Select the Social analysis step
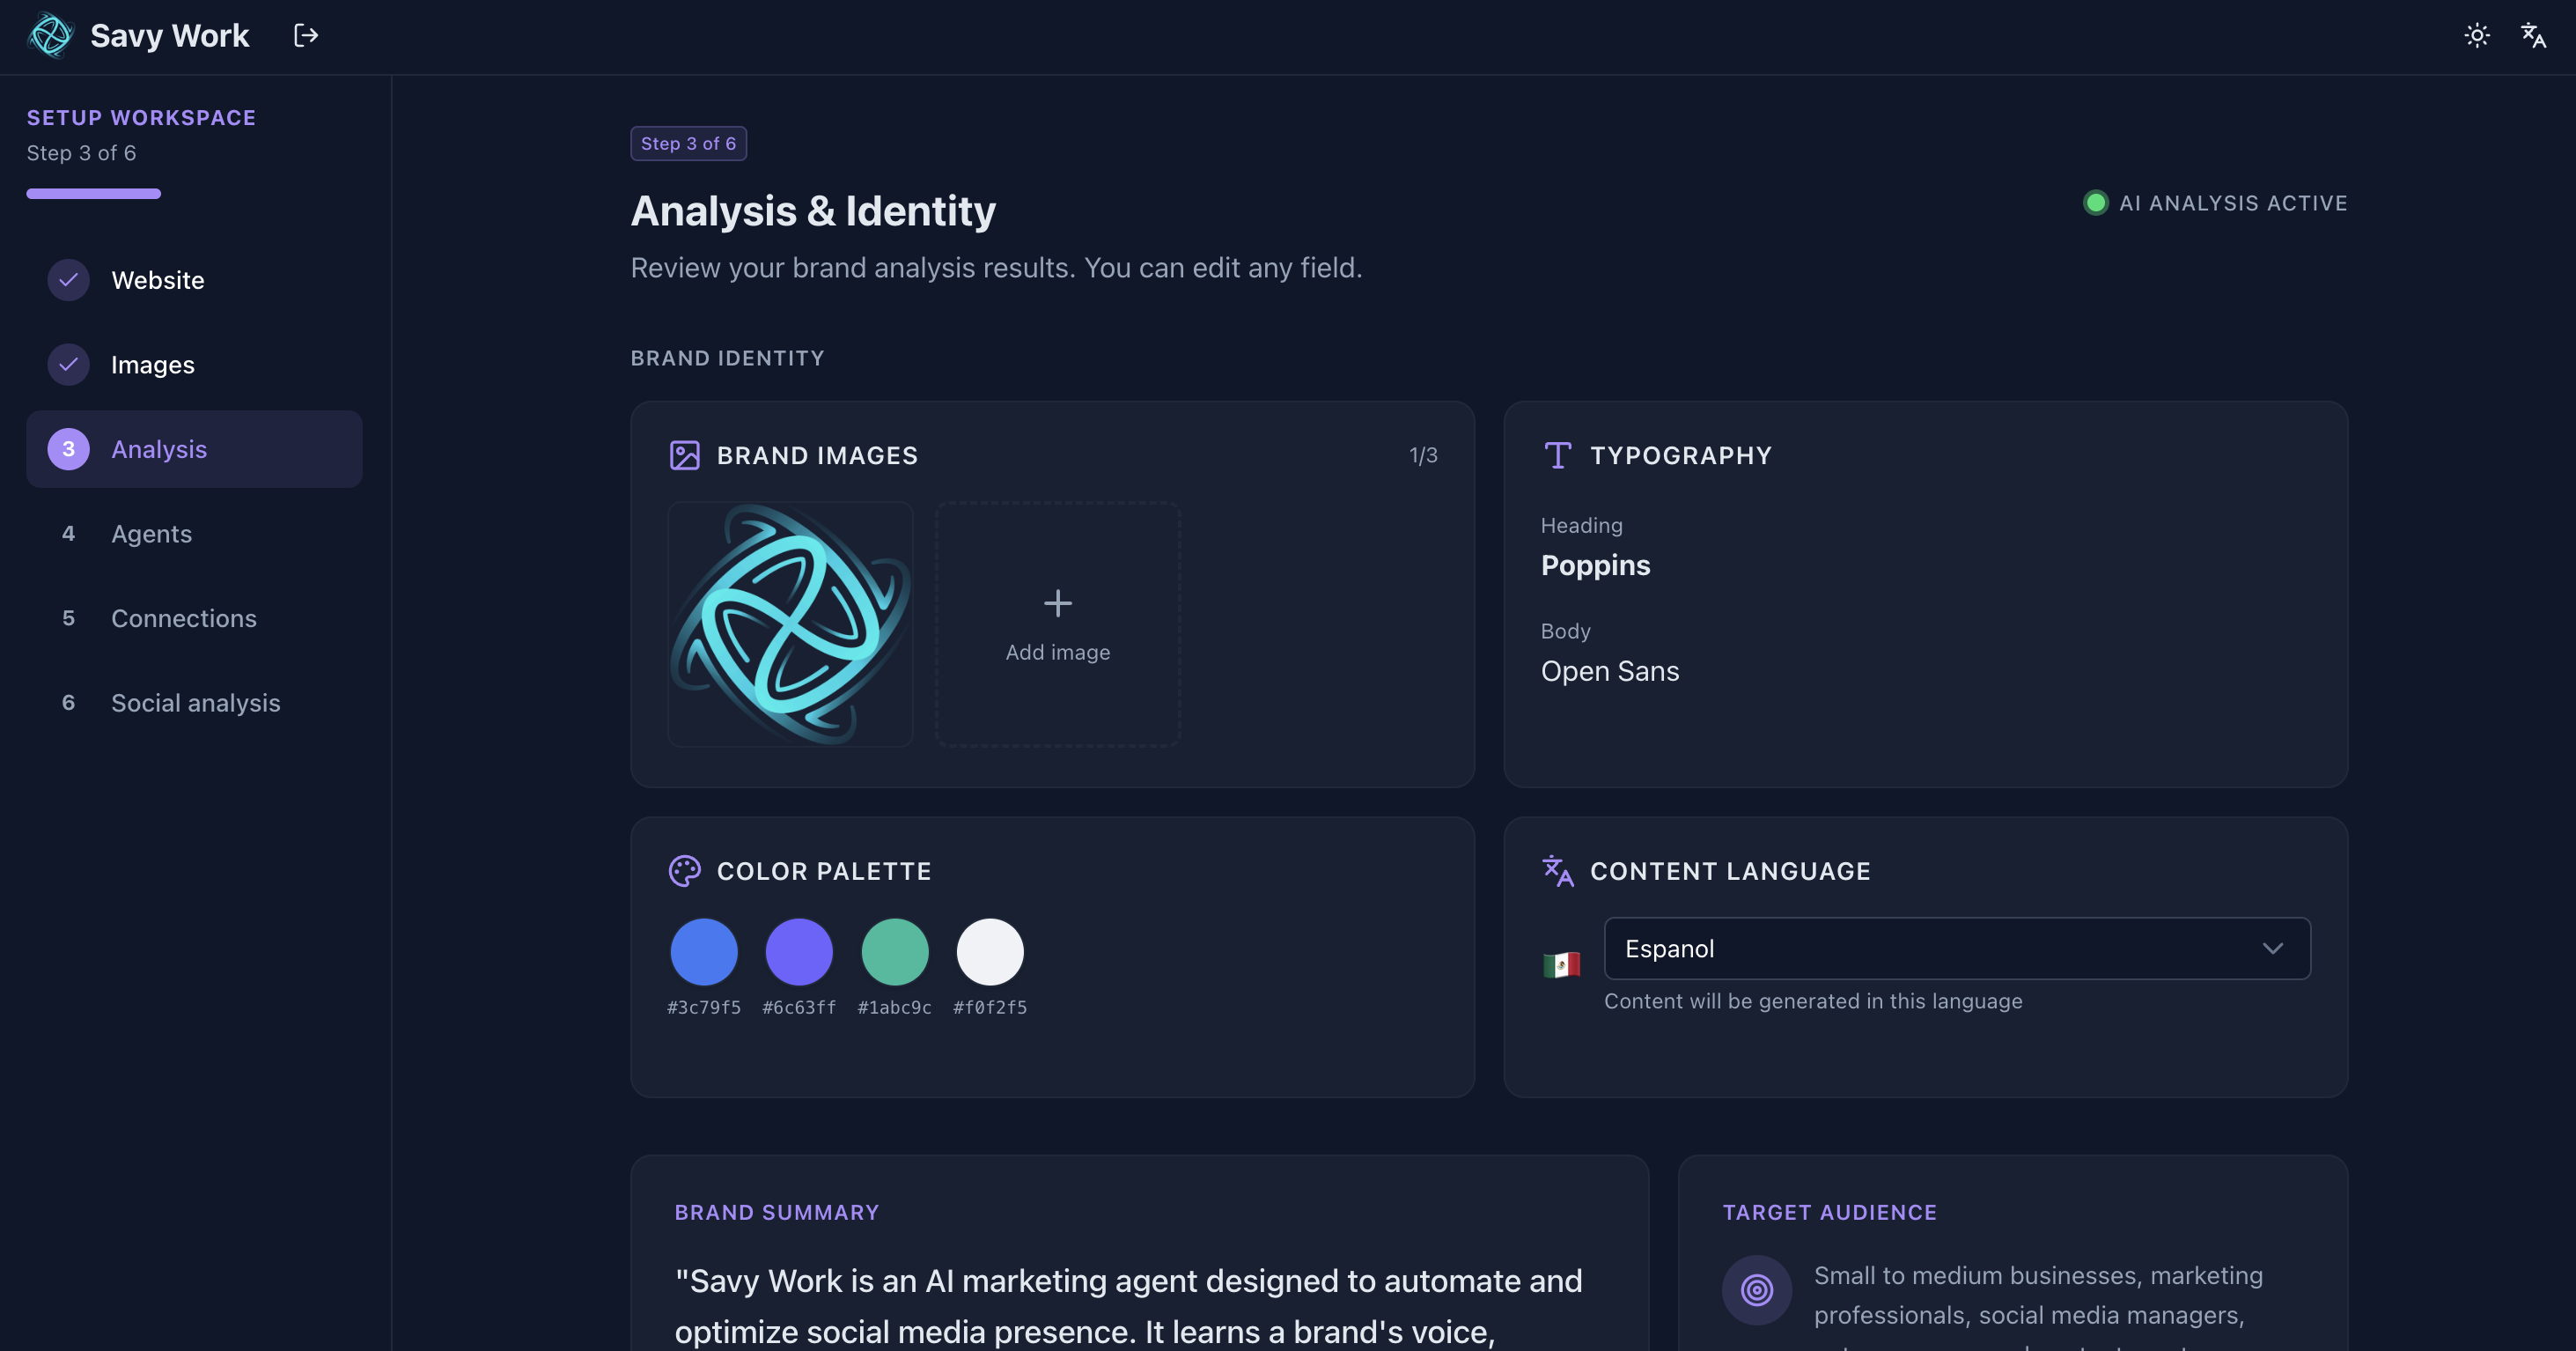The width and height of the screenshot is (2576, 1351). [x=195, y=703]
